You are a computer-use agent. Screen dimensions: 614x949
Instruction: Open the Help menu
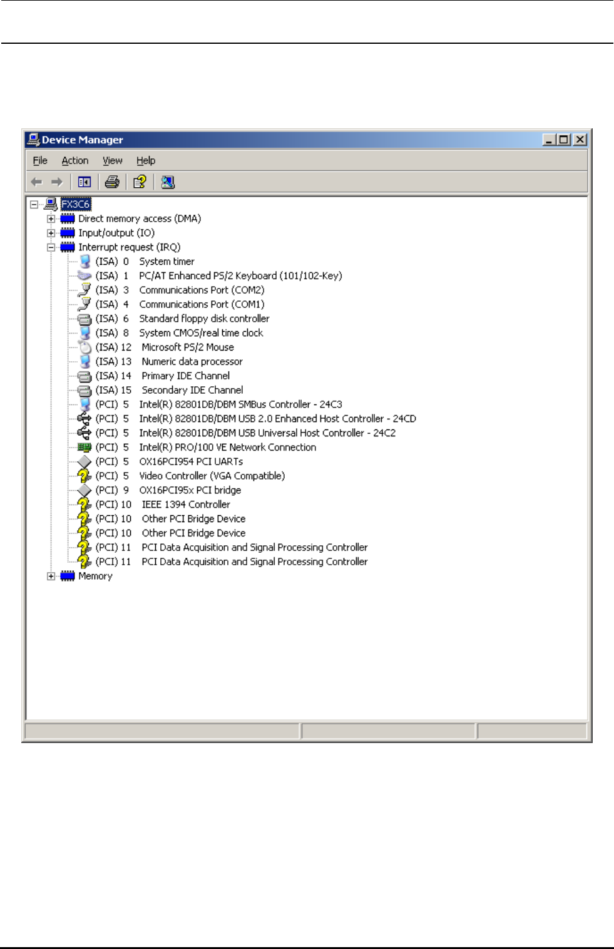pos(146,161)
